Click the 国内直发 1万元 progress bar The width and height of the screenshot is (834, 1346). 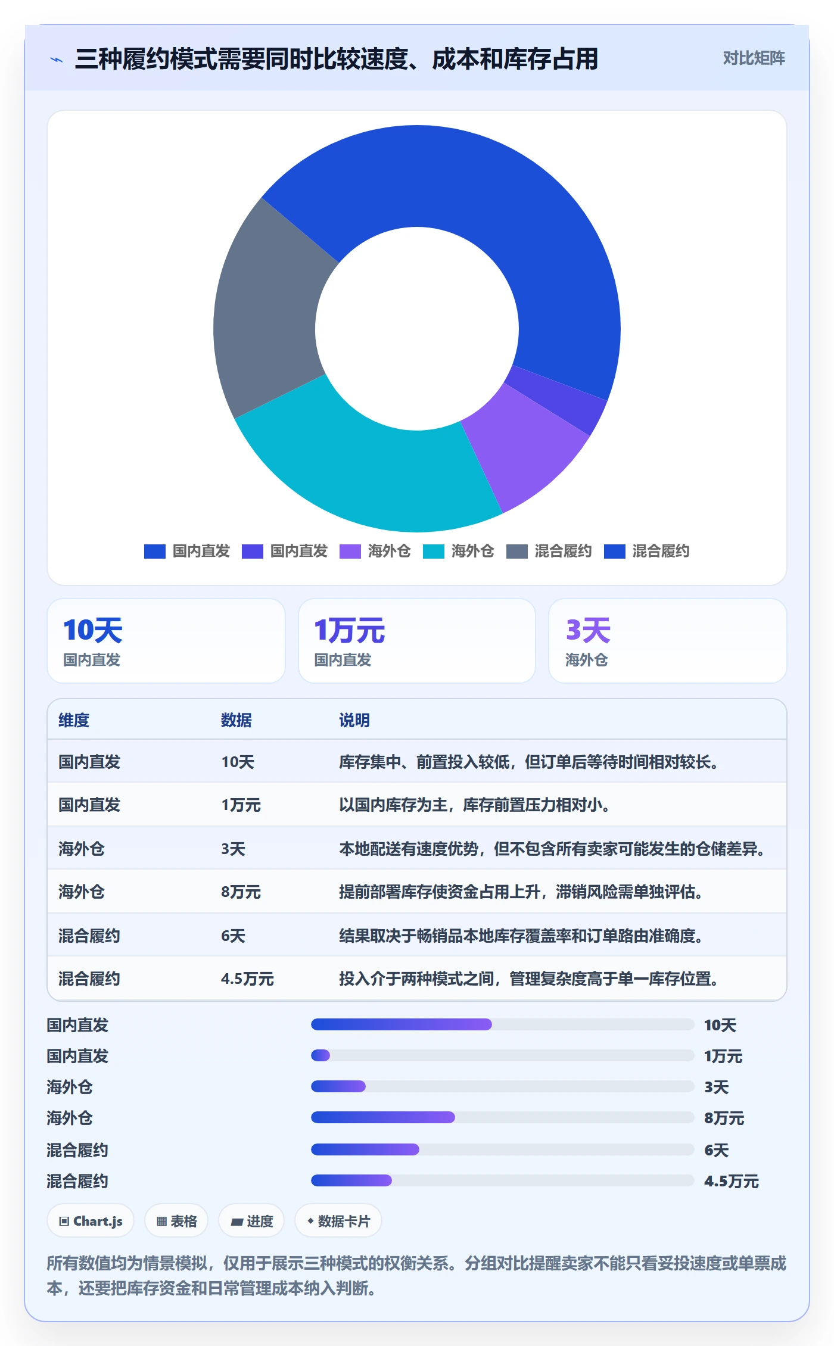[x=503, y=1055]
